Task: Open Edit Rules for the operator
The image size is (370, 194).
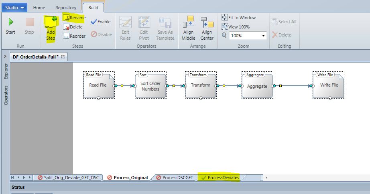Action: point(125,28)
